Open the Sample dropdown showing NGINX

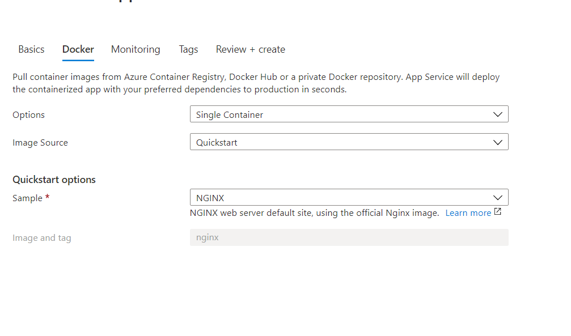click(x=349, y=198)
